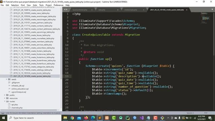Click the sidebar horizontal scrollbar
This screenshot has height=121, width=215.
[x=29, y=110]
